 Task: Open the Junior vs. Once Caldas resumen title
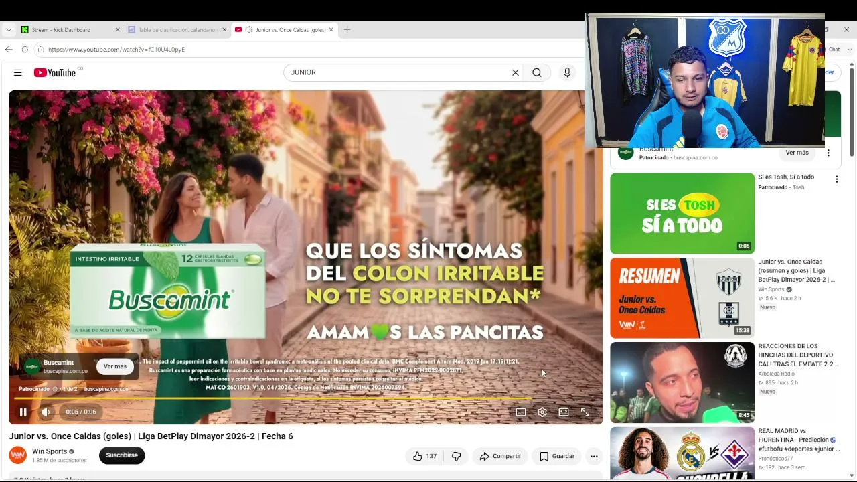coord(797,271)
